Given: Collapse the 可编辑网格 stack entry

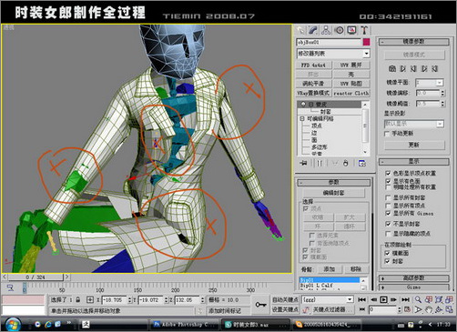Looking at the screenshot, I should [302, 118].
